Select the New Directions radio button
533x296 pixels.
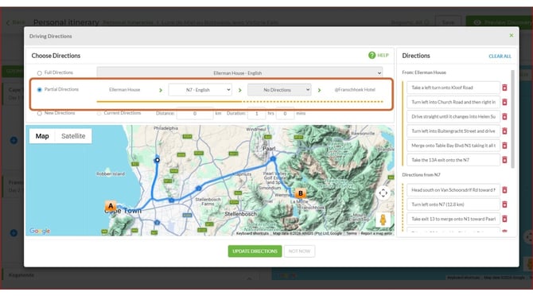coord(40,113)
